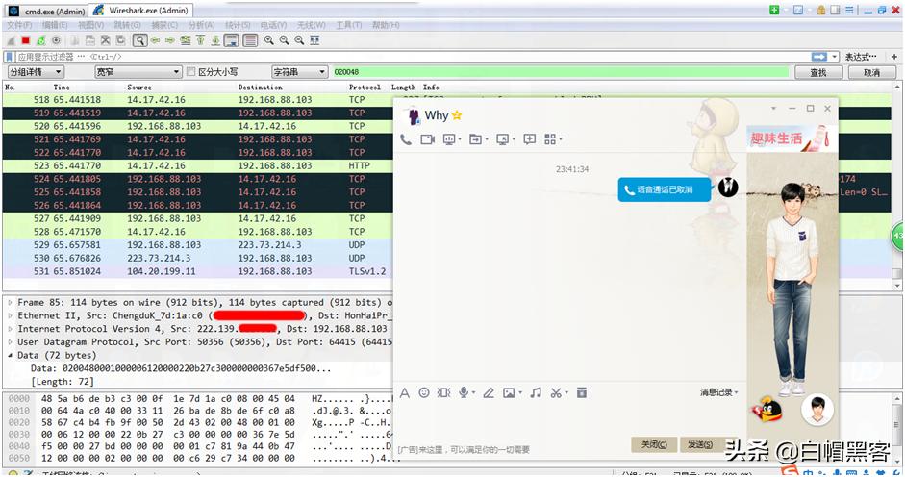905x477 pixels.
Task: Start a voice call with Why
Action: point(406,139)
